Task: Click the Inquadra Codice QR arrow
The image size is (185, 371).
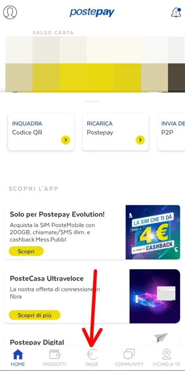Action: coord(66,140)
